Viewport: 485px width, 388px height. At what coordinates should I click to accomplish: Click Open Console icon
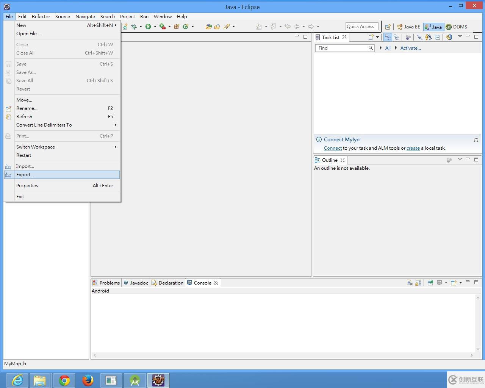pos(454,283)
